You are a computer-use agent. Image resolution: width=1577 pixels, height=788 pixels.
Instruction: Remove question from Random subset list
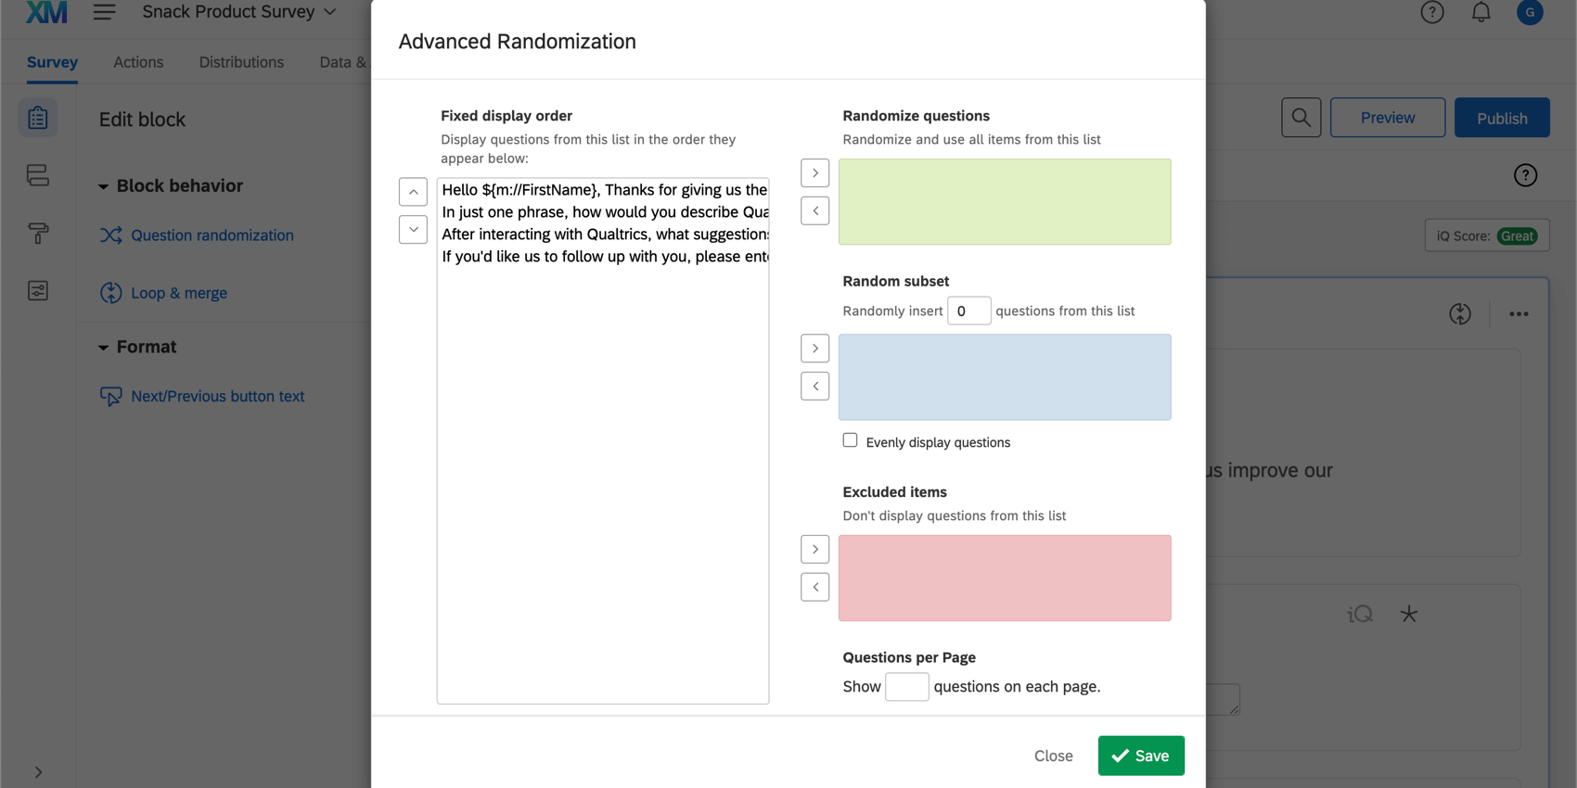coord(814,387)
